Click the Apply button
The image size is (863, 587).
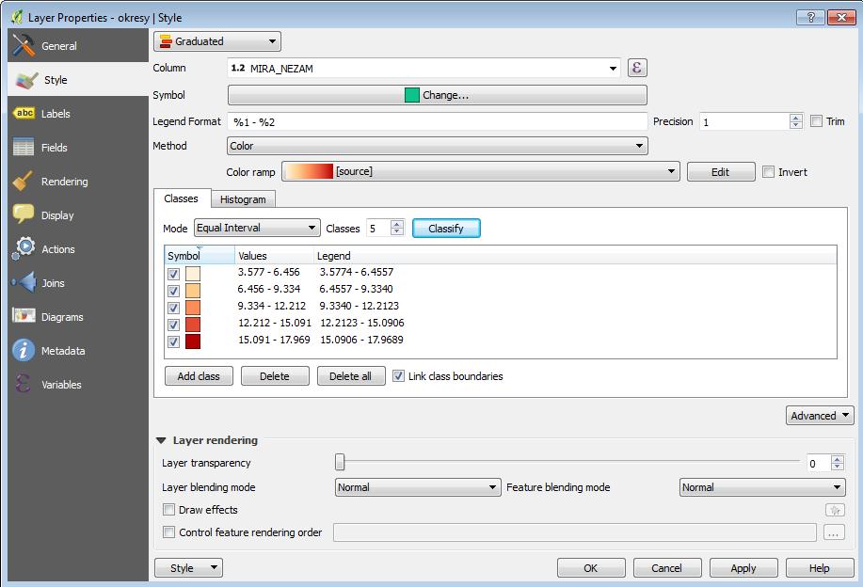click(x=743, y=568)
